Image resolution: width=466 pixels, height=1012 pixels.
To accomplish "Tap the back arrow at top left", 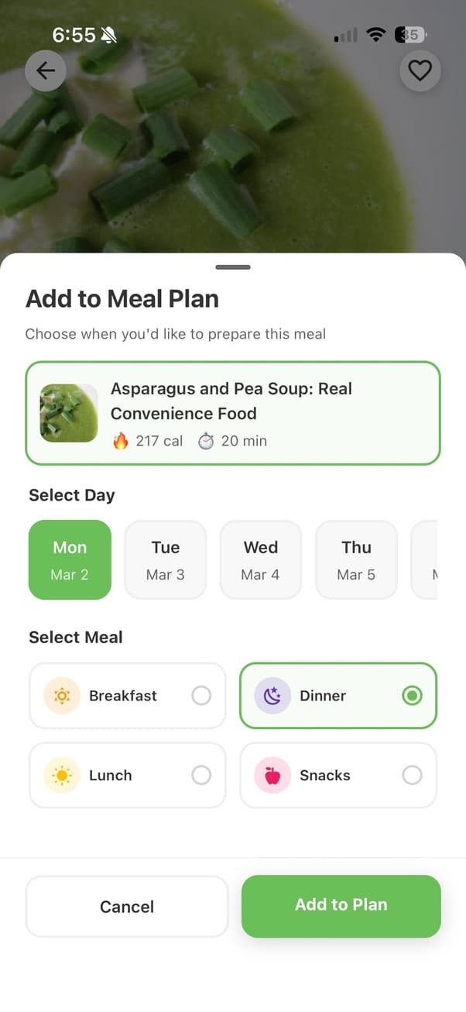I will pyautogui.click(x=45, y=71).
